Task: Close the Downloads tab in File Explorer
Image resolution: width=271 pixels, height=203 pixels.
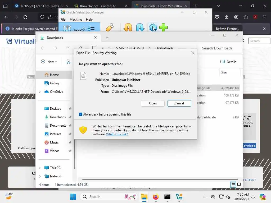Action: (95, 38)
